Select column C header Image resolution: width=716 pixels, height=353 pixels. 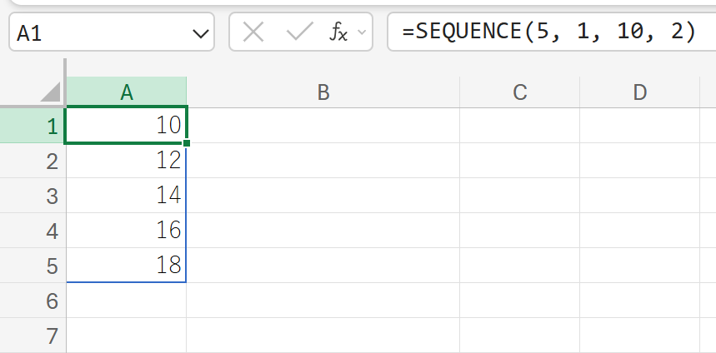coord(520,92)
